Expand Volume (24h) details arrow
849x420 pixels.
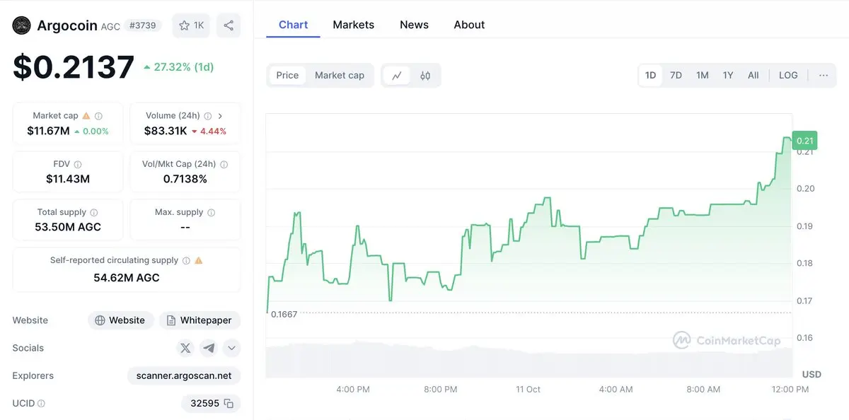pos(220,116)
